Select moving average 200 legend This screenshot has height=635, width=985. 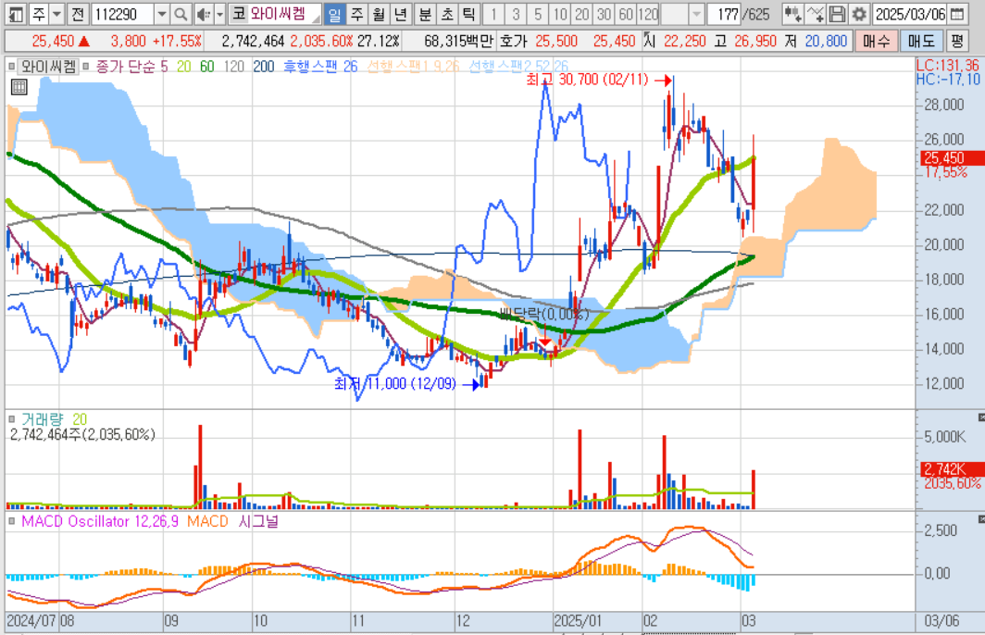point(264,67)
